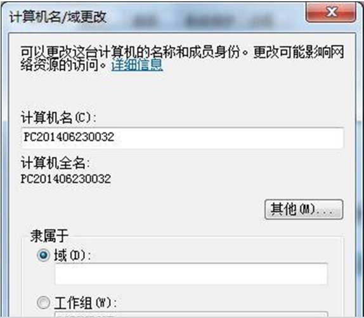Click empty space right of the computer name

[x=229, y=137]
